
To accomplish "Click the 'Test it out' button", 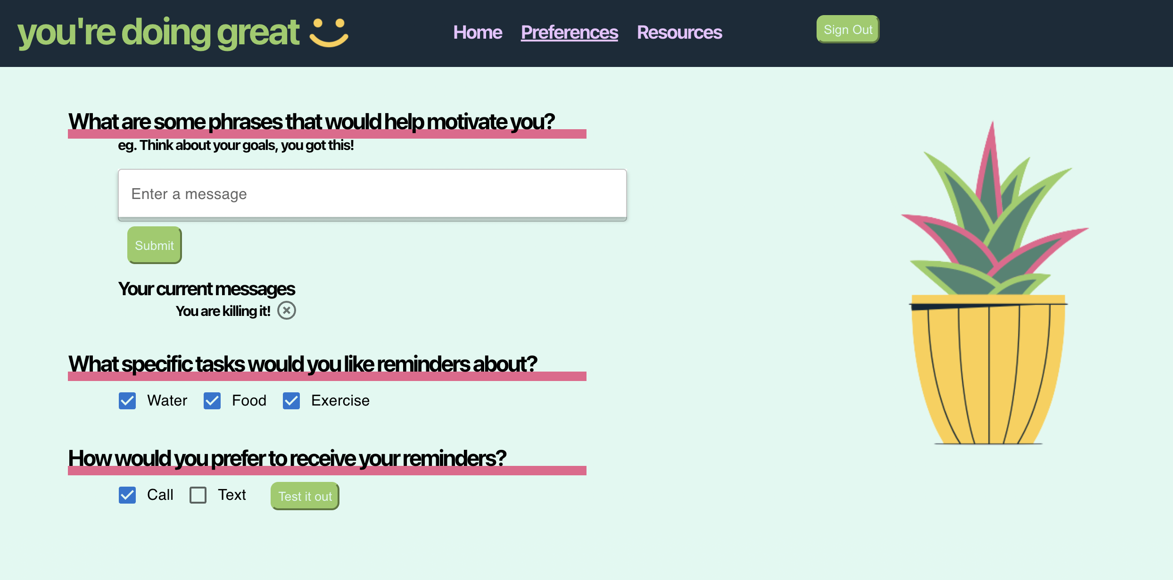I will pos(305,496).
